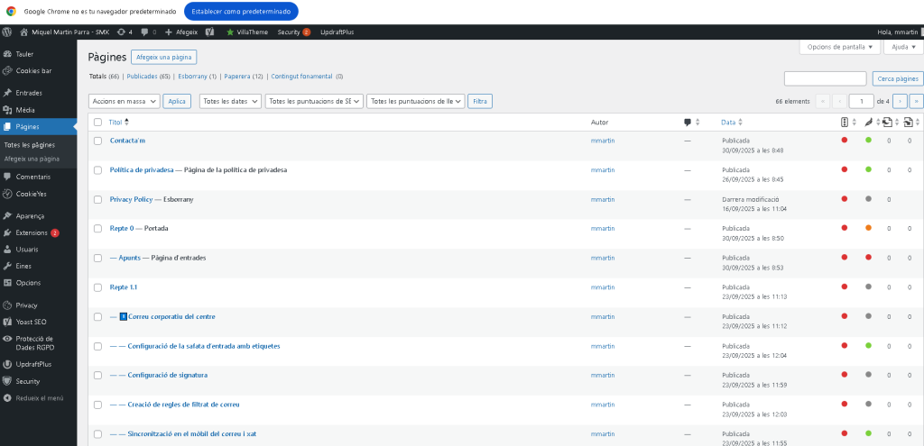
Task: Tick the checkbox for Contacta'm page
Action: [x=97, y=141]
